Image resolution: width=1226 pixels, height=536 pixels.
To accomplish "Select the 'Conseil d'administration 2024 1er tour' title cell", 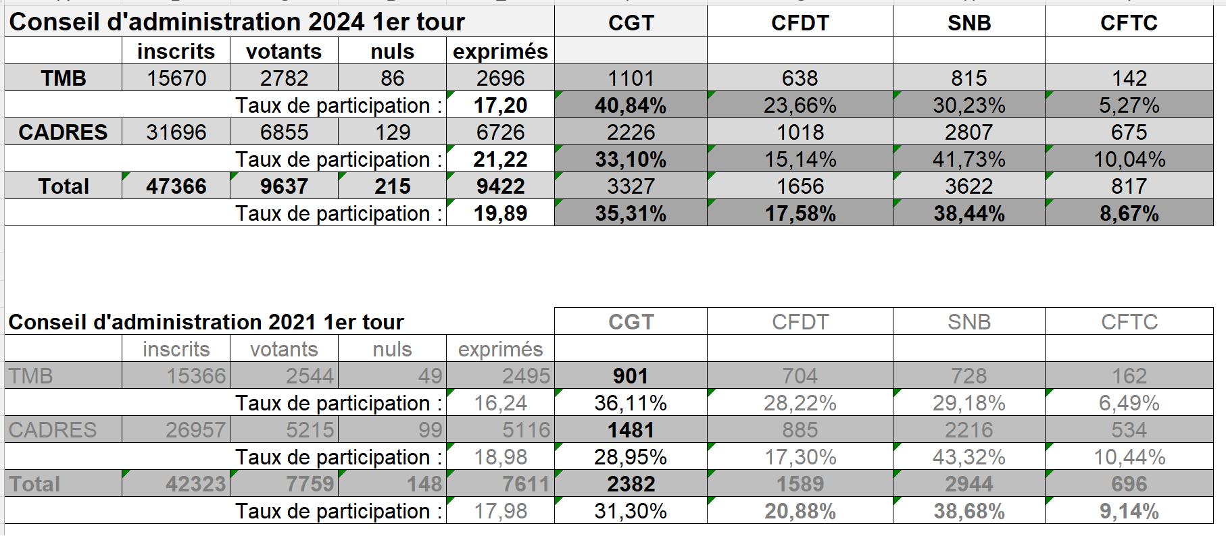I will point(237,22).
